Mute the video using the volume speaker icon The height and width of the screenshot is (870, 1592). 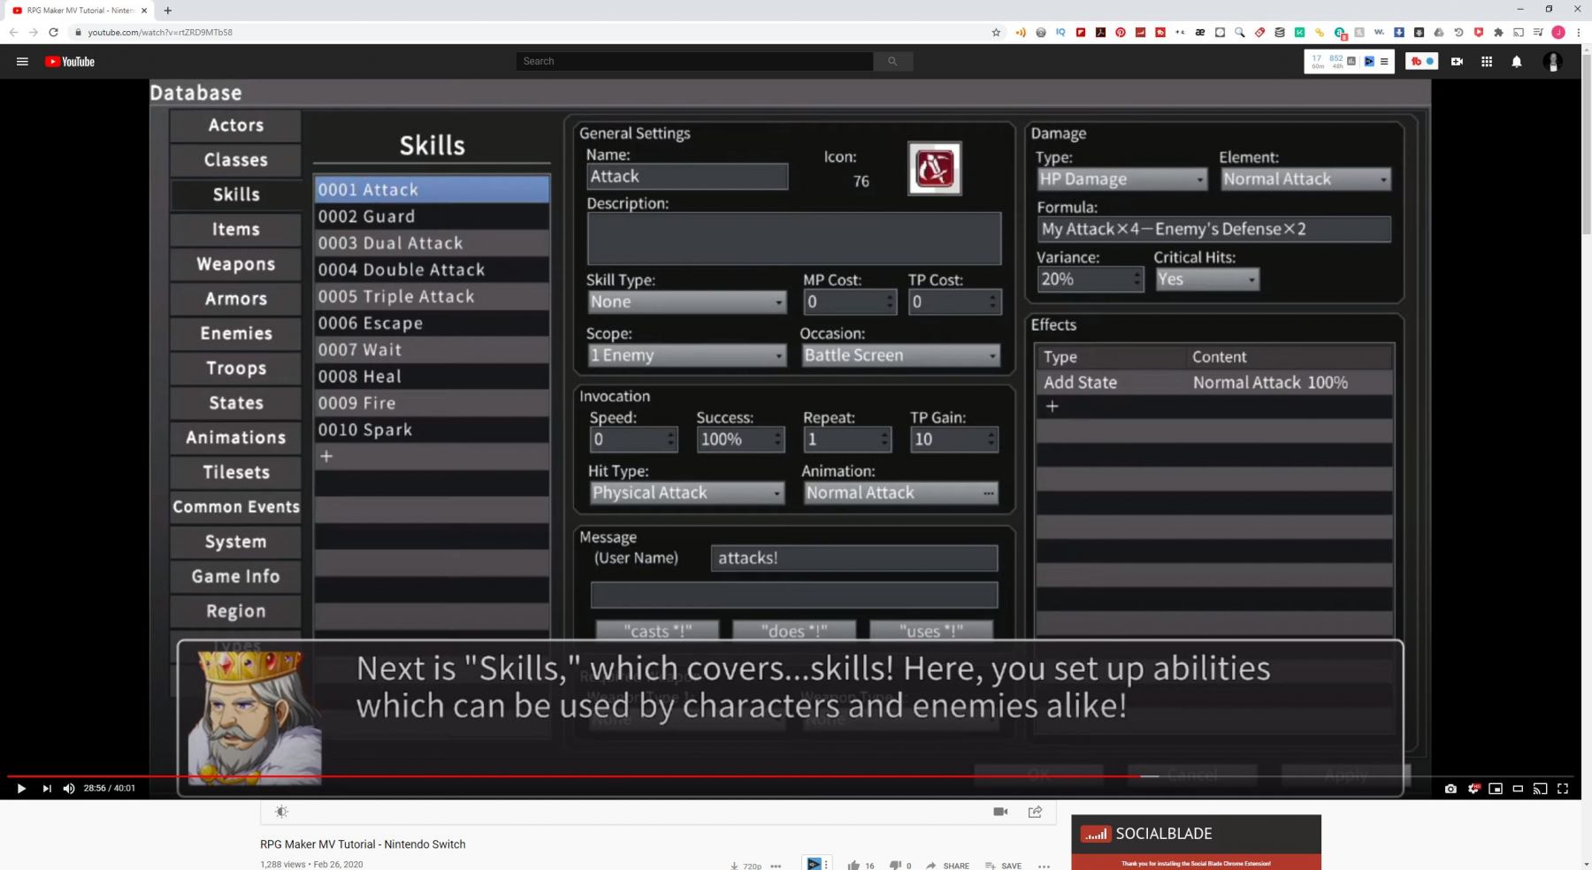click(69, 789)
